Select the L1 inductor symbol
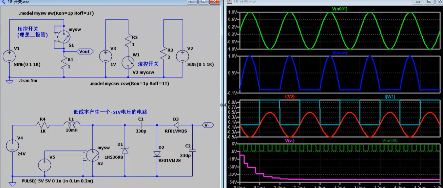Screen dimensions: 443x188 [72, 125]
